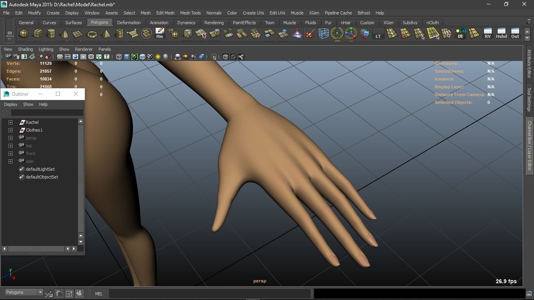
Task: Create a polygon sphere from the shelf
Action: 24,34
